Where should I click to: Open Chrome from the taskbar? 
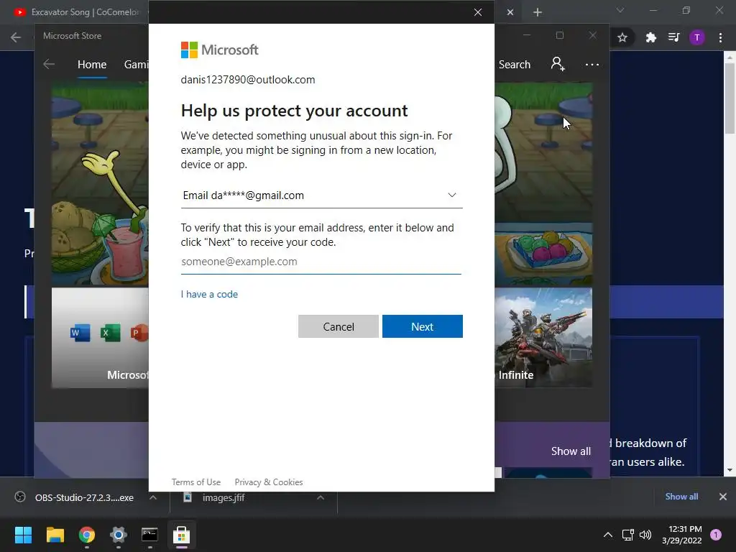click(87, 535)
